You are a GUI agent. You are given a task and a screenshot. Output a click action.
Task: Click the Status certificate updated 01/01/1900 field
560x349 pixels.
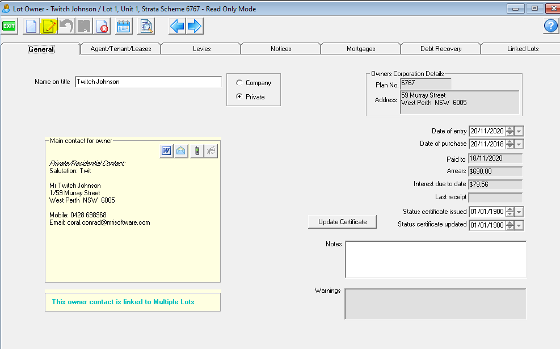tap(487, 225)
